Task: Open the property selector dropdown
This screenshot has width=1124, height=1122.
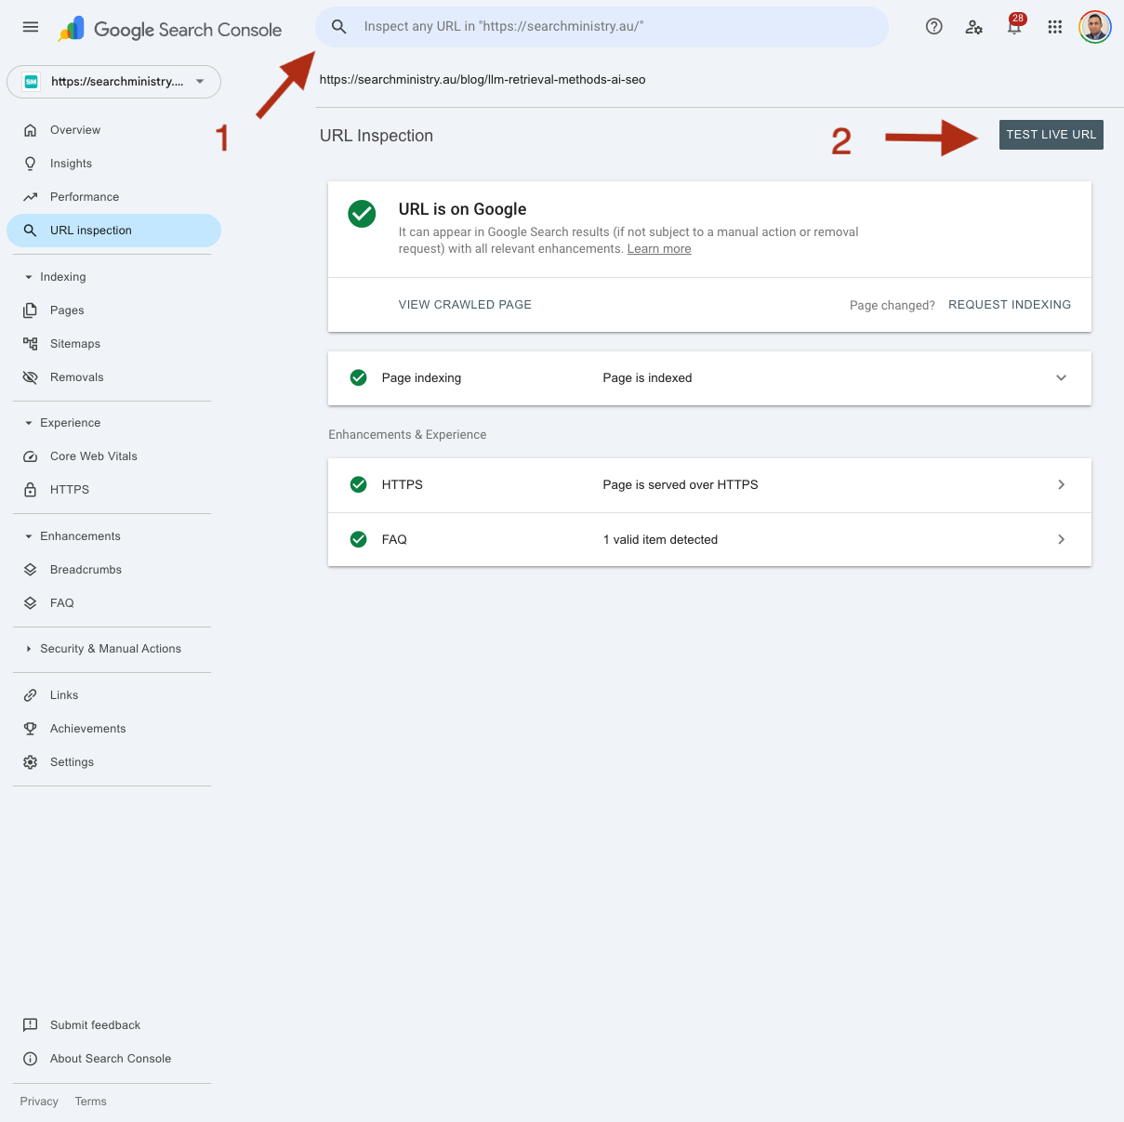Action: pos(113,82)
